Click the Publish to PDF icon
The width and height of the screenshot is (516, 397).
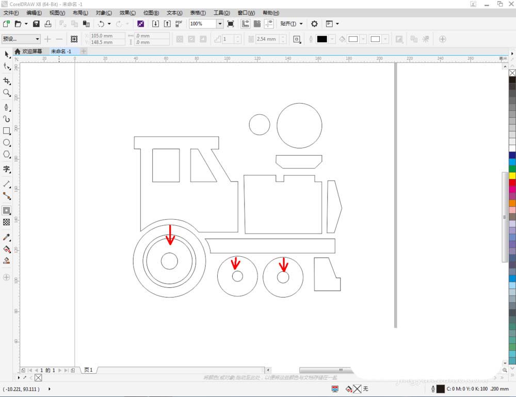pos(179,24)
